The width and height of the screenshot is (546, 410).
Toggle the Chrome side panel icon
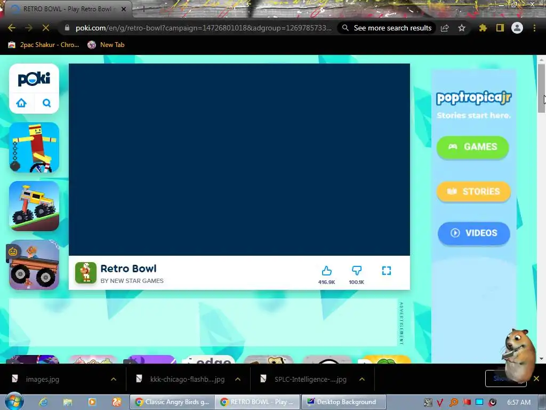click(x=500, y=28)
